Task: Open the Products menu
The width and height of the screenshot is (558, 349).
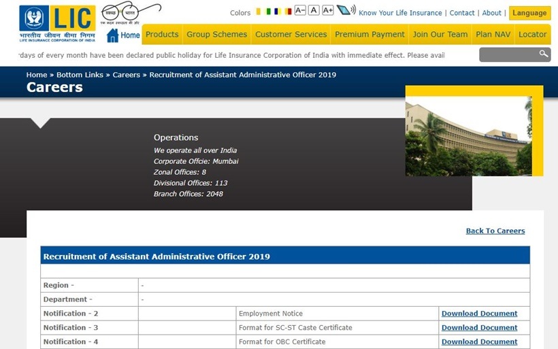Action: point(162,35)
